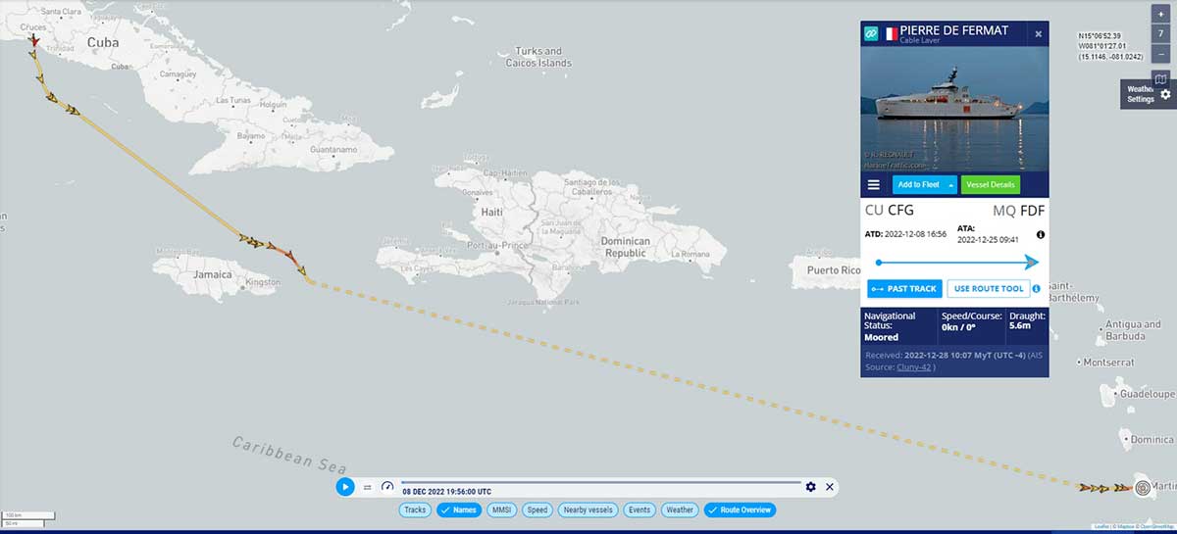Open the Cluny-42 AIS source link
The height and width of the screenshot is (534, 1177).
point(913,367)
